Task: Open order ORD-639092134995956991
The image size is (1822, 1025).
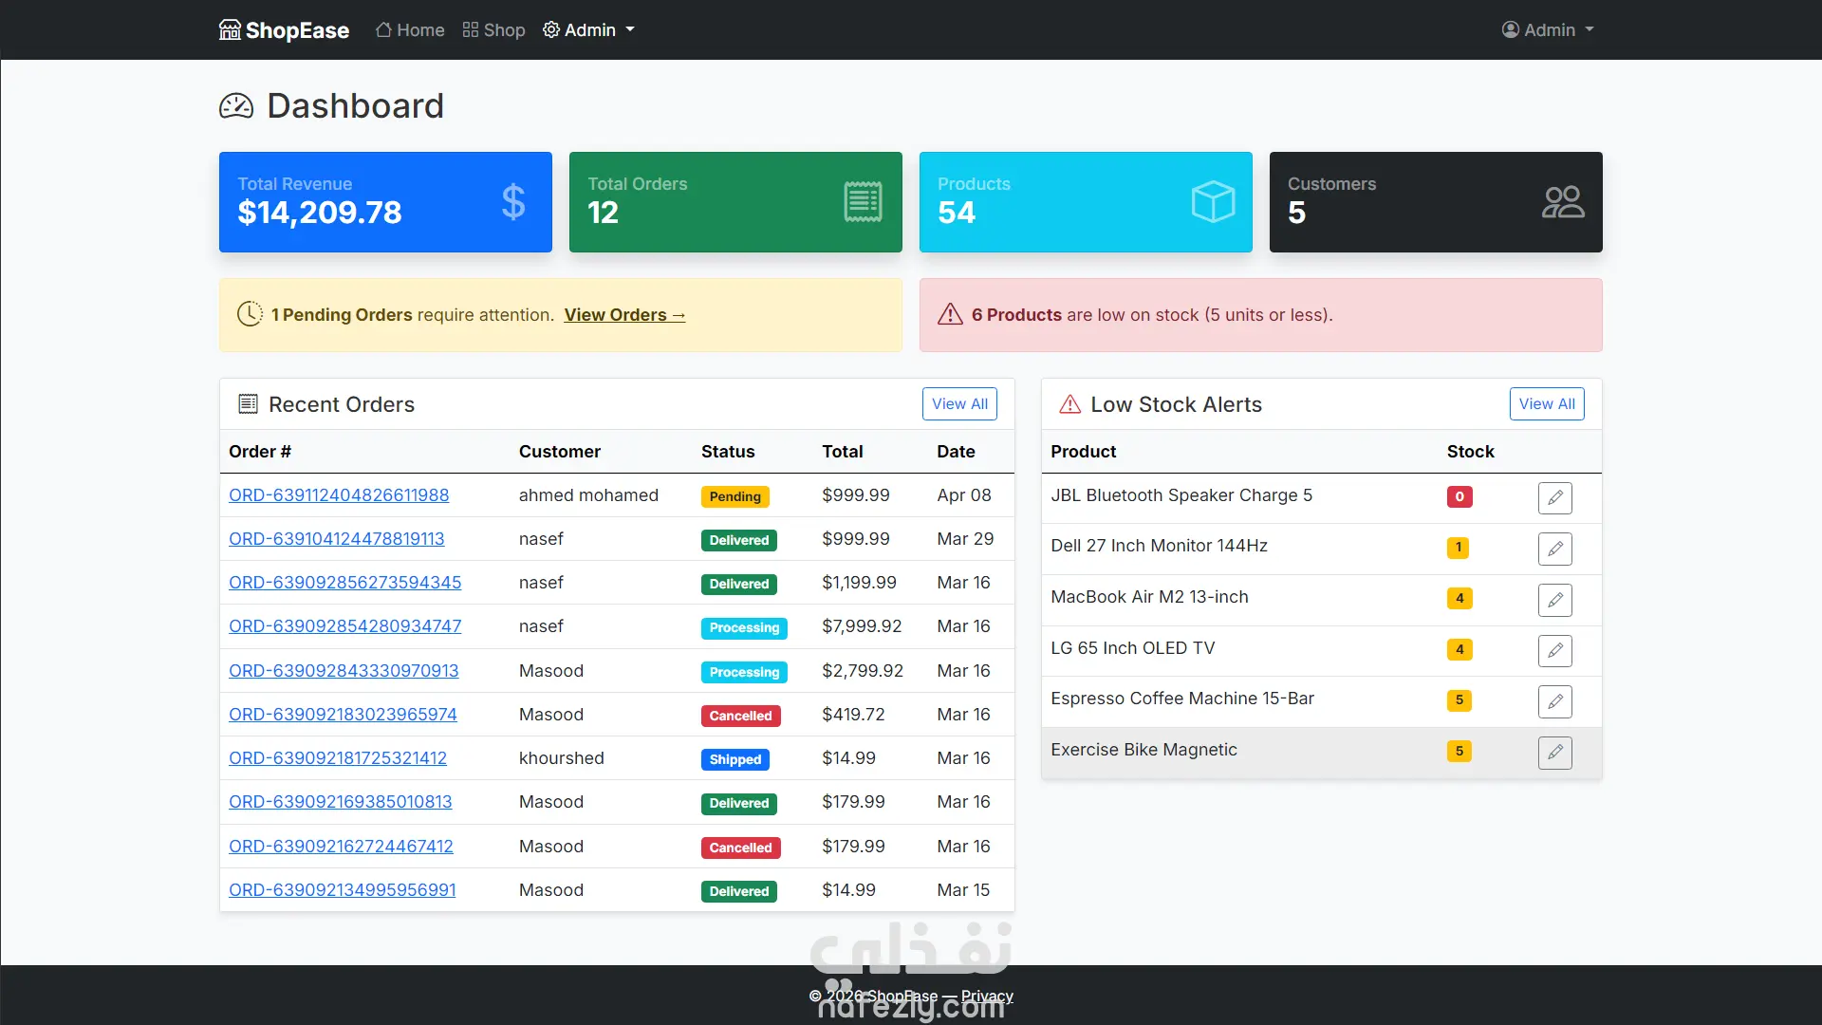Action: click(342, 890)
